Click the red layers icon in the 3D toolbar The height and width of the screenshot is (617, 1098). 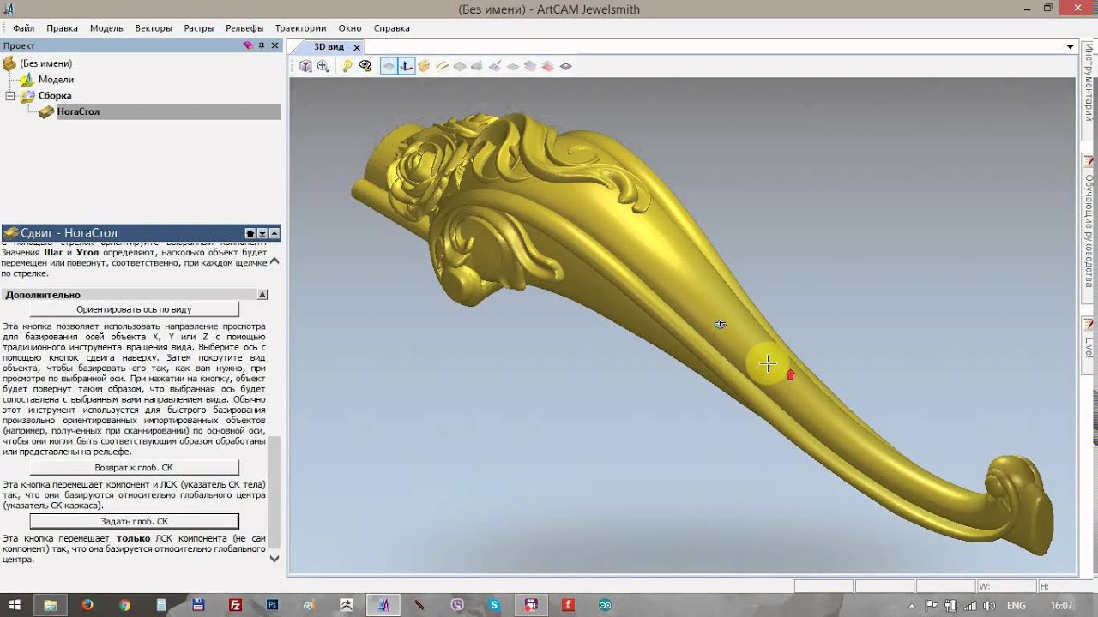[x=547, y=66]
